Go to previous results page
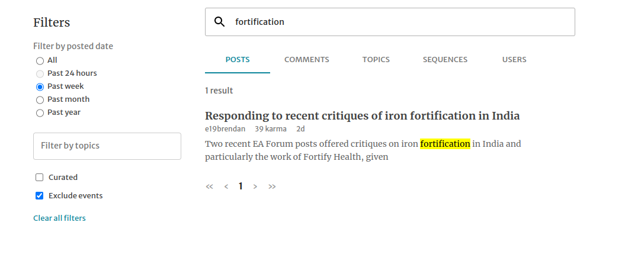 pos(226,186)
